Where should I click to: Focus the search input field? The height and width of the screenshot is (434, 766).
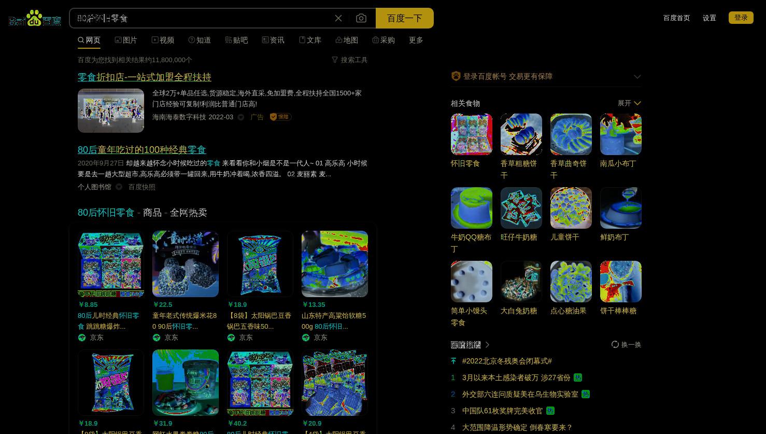click(x=202, y=18)
